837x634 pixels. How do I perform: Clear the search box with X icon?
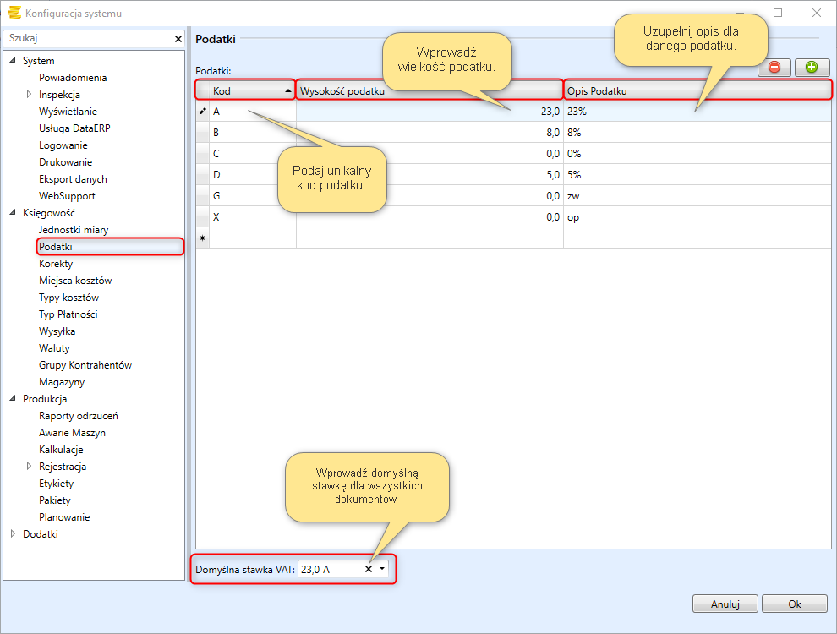click(x=178, y=39)
